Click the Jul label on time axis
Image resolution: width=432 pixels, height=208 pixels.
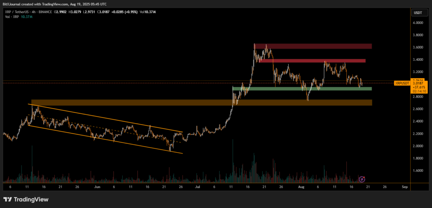[198, 186]
